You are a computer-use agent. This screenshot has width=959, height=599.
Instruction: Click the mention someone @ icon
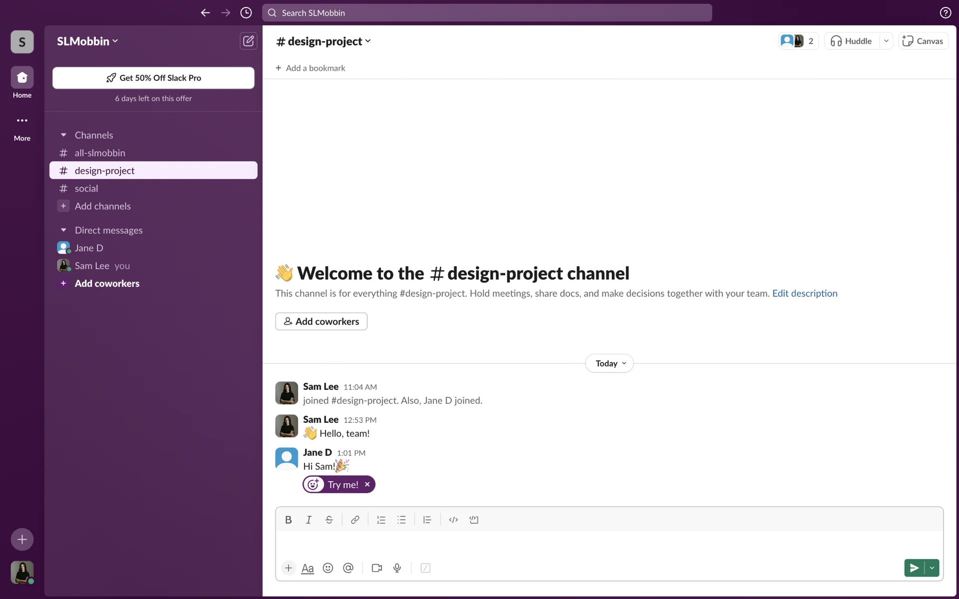(348, 568)
